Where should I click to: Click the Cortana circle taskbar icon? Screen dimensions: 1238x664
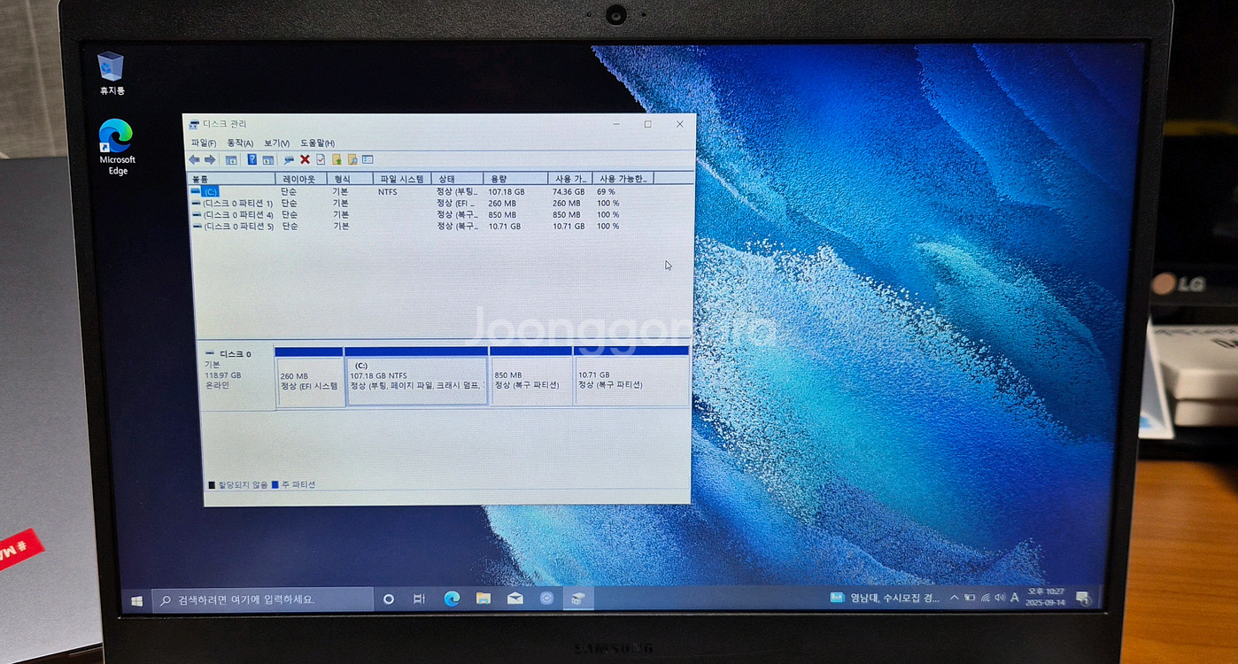[x=388, y=599]
